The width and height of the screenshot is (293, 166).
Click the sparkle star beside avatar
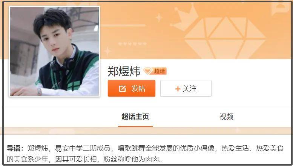click(x=107, y=51)
